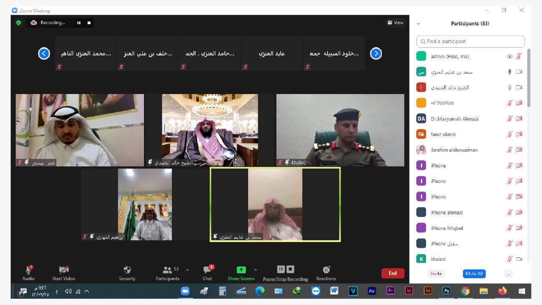Click the encryption shield icon

(x=19, y=23)
